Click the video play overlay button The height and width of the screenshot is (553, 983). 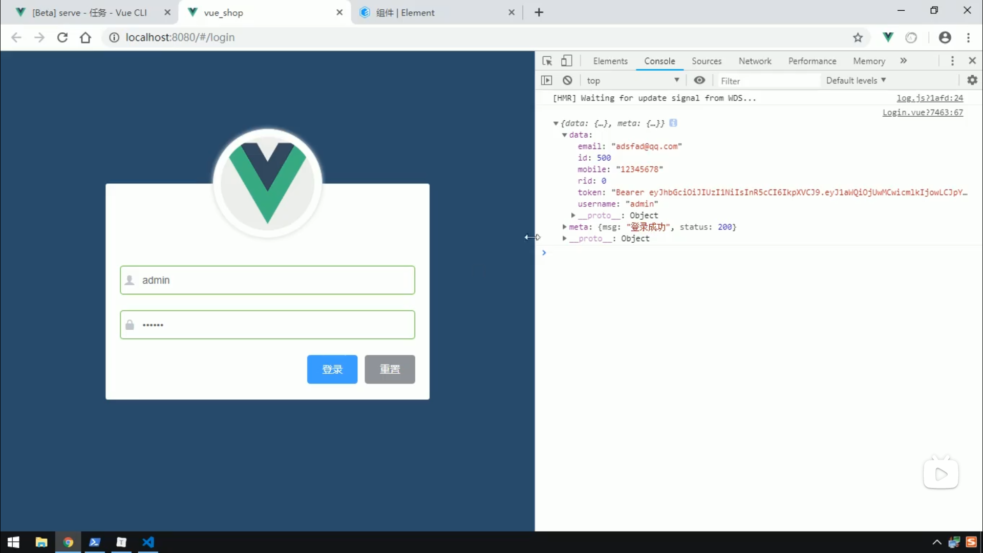coord(941,474)
